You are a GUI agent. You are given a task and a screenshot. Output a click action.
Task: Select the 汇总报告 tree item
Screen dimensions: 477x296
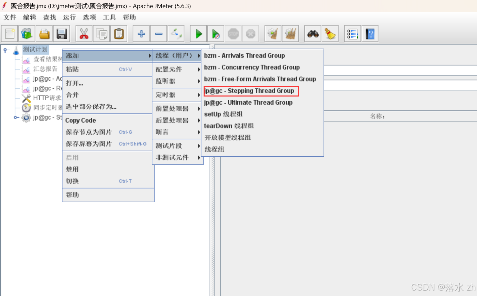pos(45,69)
